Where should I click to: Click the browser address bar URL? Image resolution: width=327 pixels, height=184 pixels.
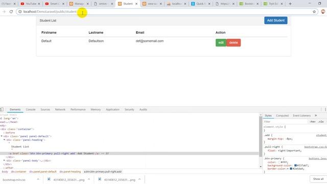click(x=50, y=12)
